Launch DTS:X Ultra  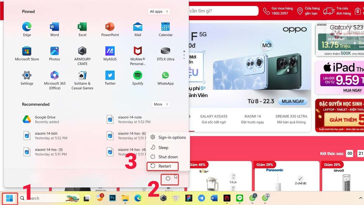tap(166, 54)
